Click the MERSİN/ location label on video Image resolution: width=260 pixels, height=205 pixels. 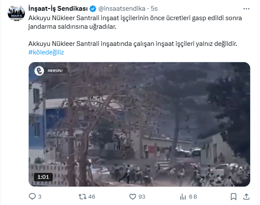coord(55,71)
